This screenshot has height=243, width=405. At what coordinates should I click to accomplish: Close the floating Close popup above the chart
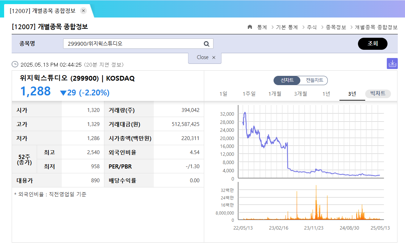(214, 58)
